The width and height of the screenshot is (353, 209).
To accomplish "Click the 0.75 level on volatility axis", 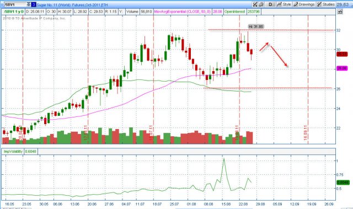I will click(340, 175).
